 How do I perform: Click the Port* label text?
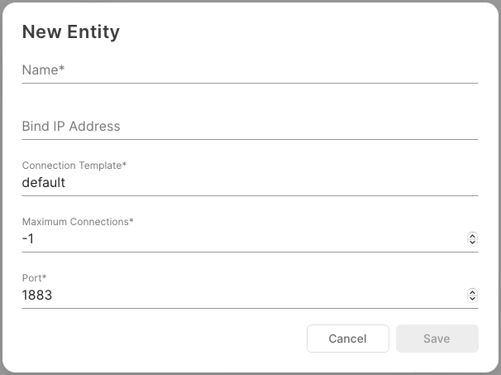click(34, 278)
